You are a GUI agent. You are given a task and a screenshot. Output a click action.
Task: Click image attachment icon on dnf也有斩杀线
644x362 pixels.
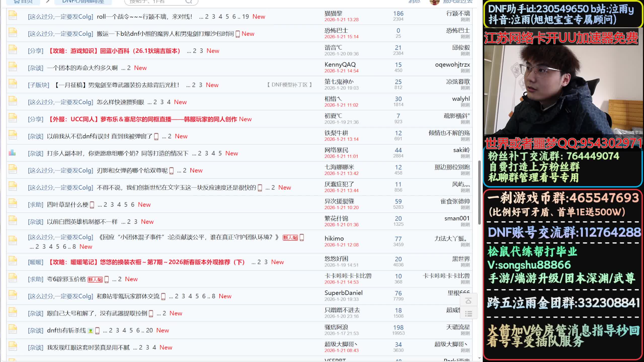pos(91,331)
